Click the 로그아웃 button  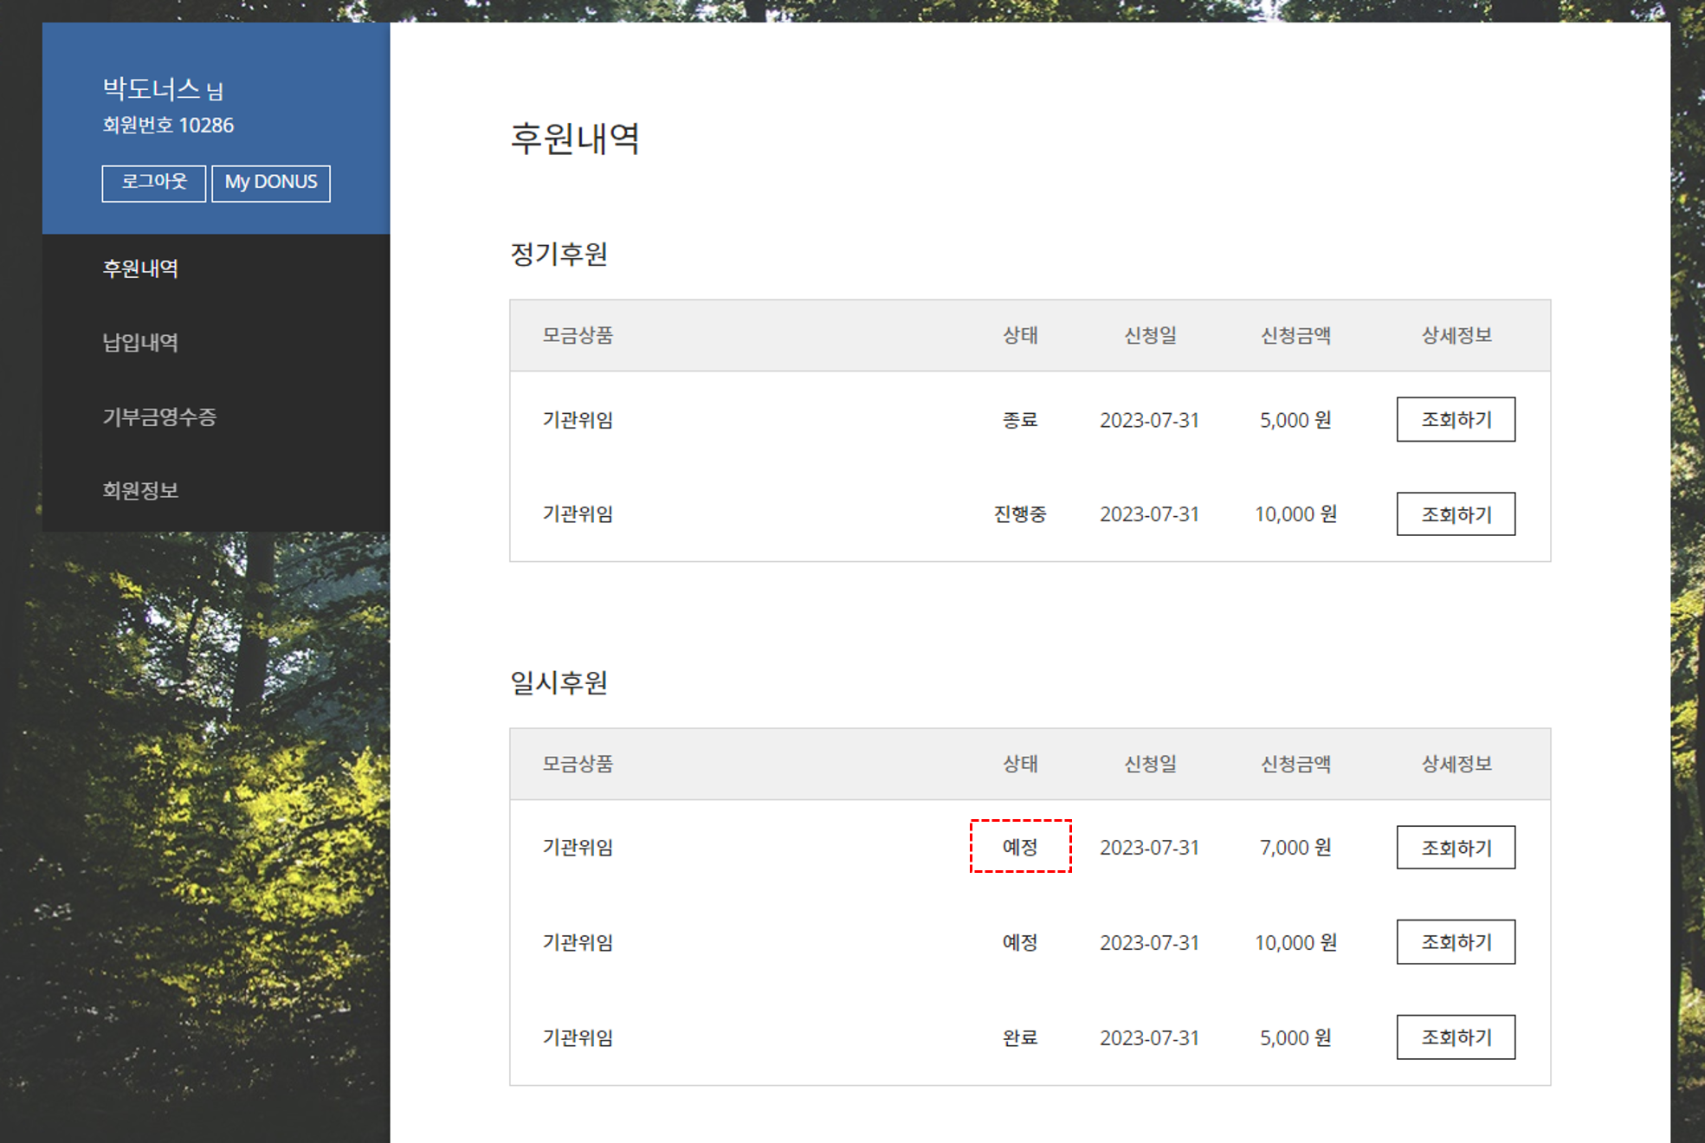click(153, 183)
